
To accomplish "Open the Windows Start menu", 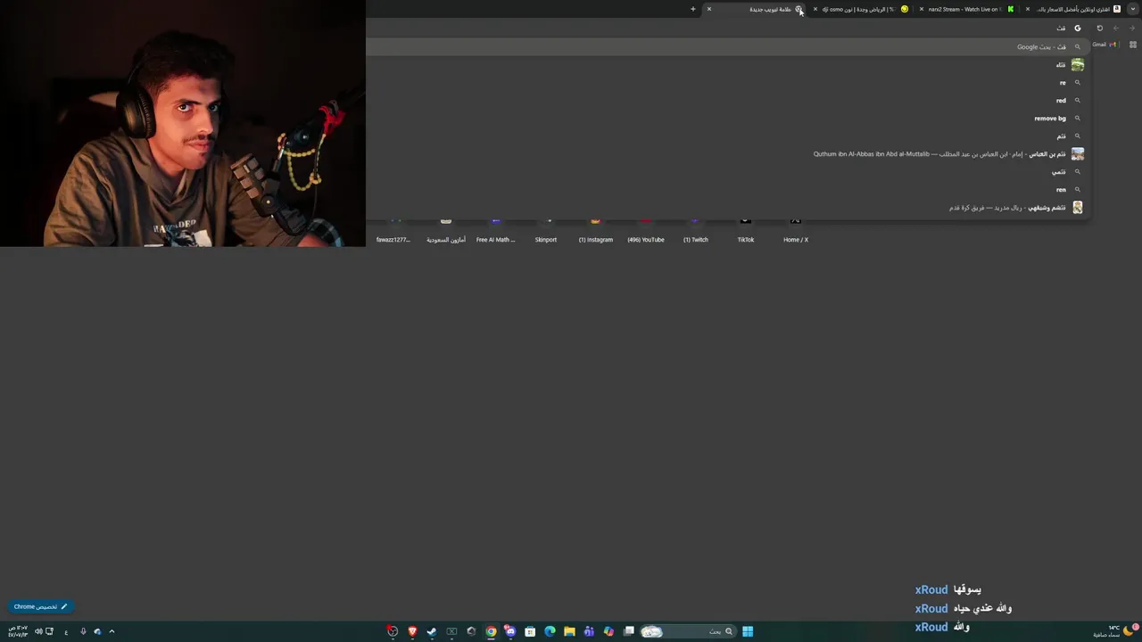I will pos(748,631).
